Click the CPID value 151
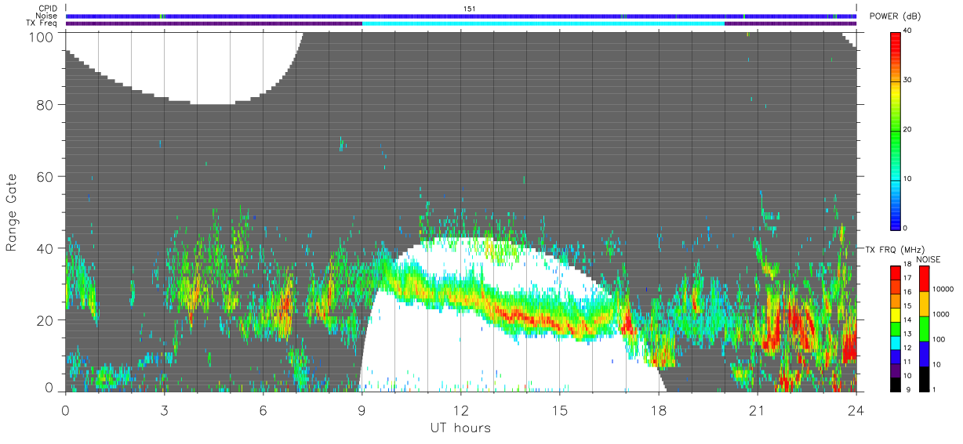Image resolution: width=963 pixels, height=444 pixels. point(469,9)
